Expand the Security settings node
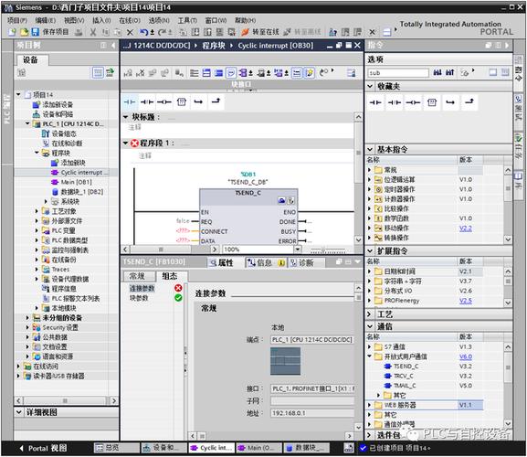 point(27,327)
